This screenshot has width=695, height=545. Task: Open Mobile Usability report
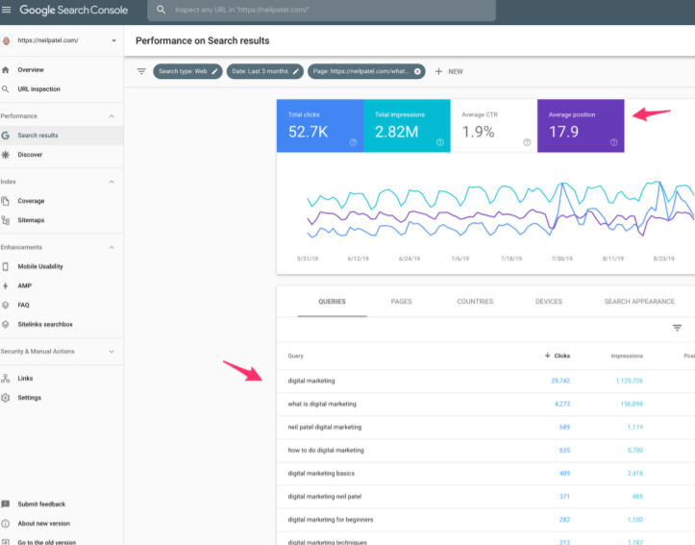[40, 266]
